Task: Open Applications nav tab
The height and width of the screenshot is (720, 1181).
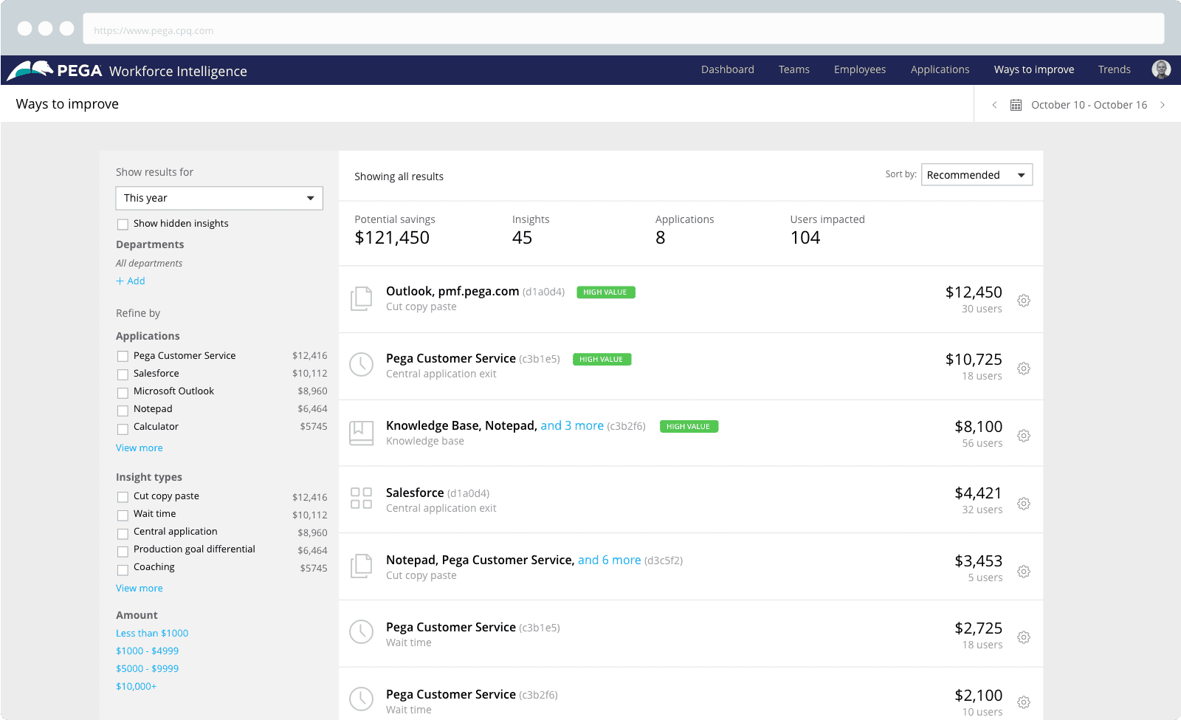Action: click(x=940, y=69)
